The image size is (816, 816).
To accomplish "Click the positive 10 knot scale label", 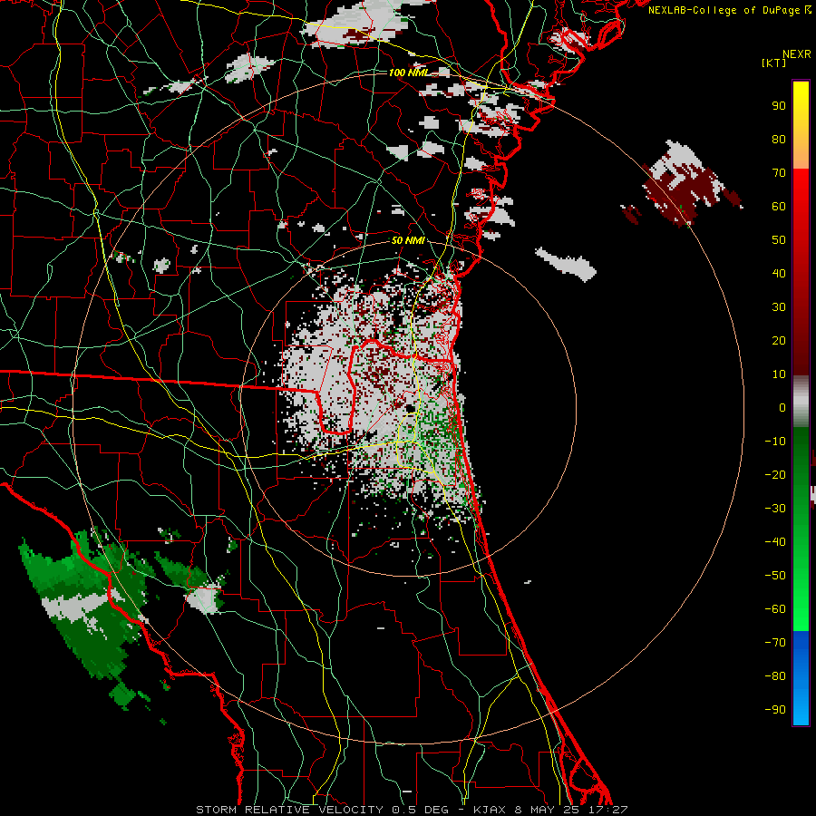I will [x=779, y=374].
